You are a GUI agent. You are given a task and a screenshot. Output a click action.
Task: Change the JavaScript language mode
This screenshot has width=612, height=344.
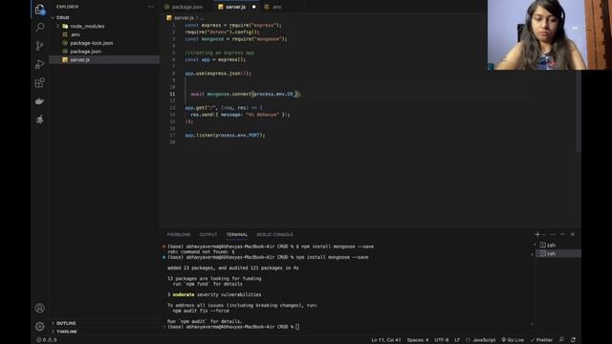point(484,340)
